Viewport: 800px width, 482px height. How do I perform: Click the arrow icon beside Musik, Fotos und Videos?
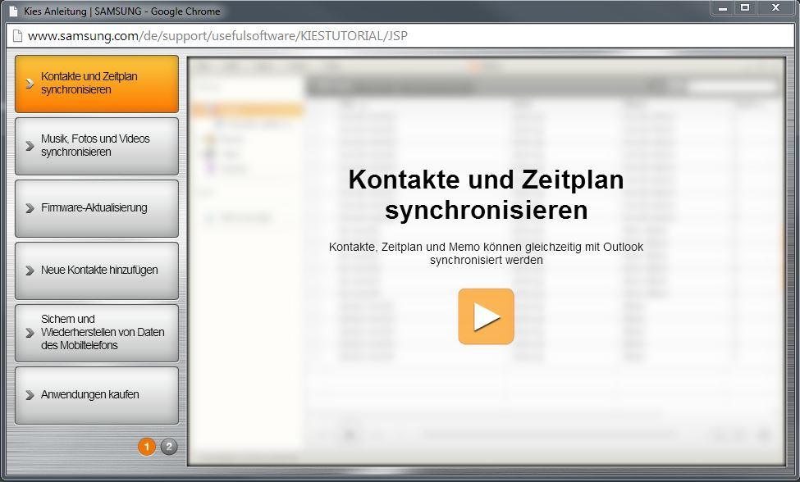tap(30, 146)
